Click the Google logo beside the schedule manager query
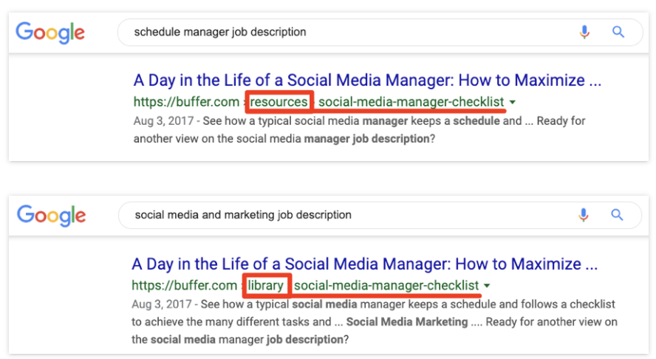Screen dimensions: 656x359 [x=50, y=33]
